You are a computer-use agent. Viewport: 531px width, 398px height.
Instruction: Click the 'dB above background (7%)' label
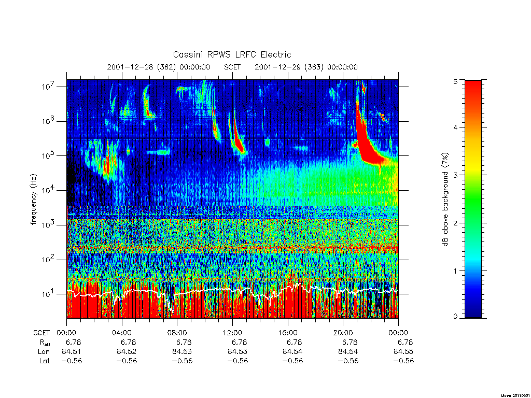pos(445,200)
